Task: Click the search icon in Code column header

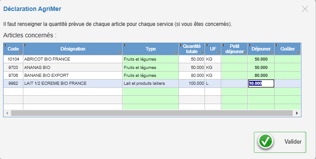Action: pos(20,52)
